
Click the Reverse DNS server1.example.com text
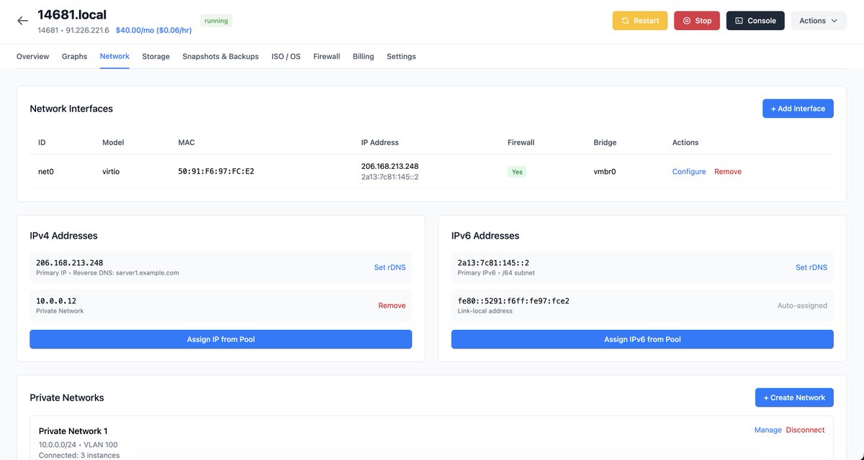(126, 273)
